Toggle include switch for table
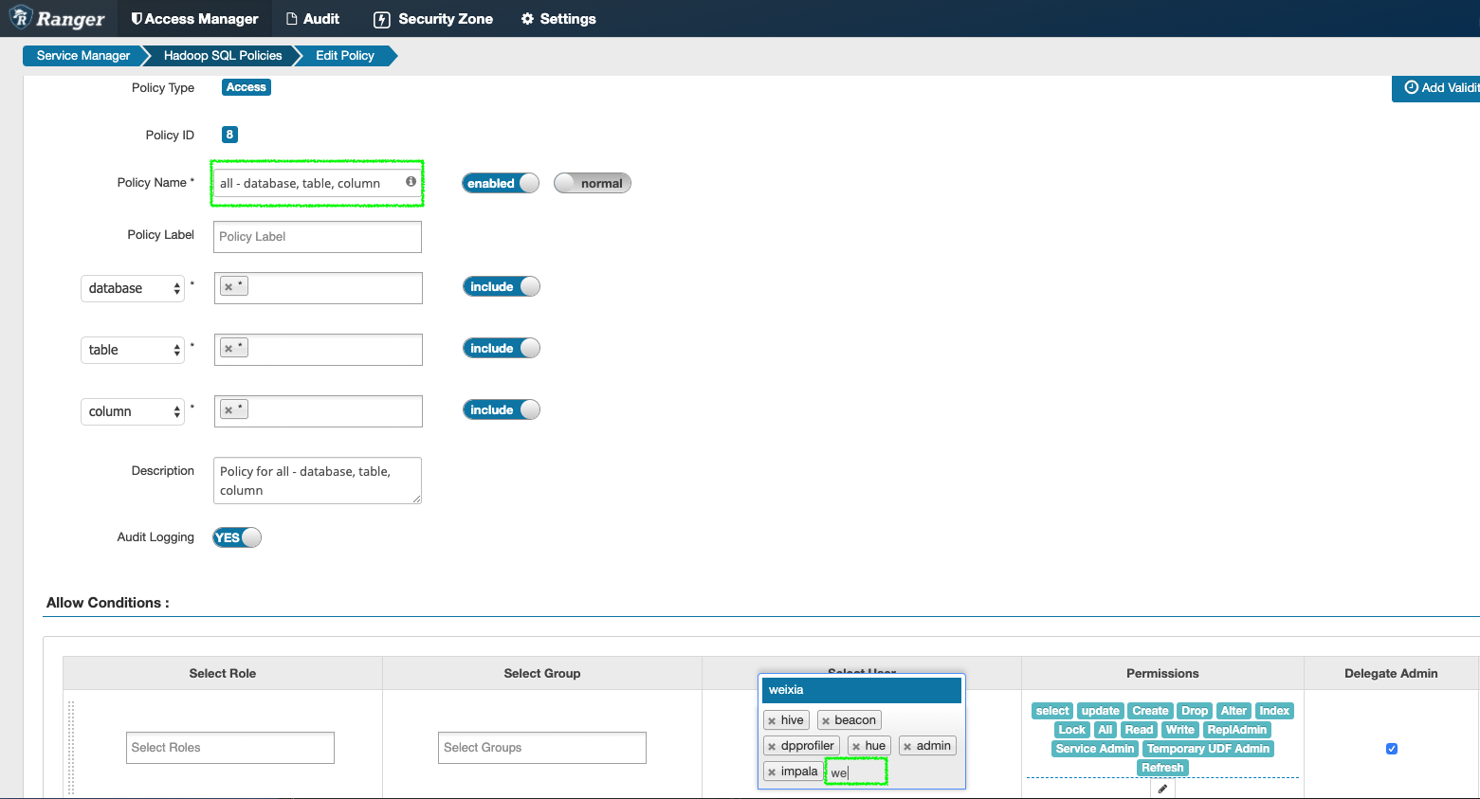The width and height of the screenshot is (1480, 799). tap(502, 348)
